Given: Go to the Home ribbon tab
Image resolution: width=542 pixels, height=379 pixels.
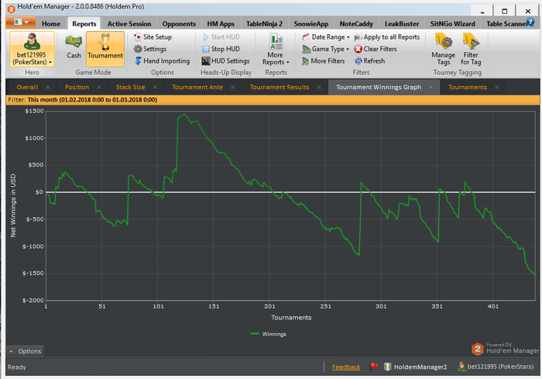Looking at the screenshot, I should (51, 24).
